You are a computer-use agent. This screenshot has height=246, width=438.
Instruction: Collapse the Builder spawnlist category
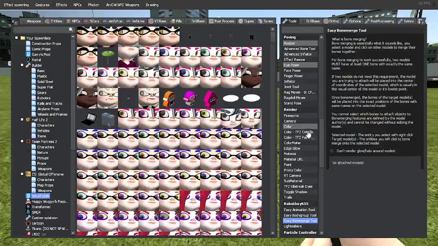(22, 65)
